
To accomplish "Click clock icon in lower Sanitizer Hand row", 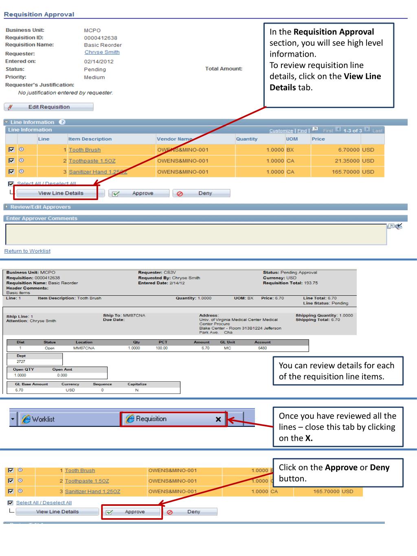I will tap(20, 491).
